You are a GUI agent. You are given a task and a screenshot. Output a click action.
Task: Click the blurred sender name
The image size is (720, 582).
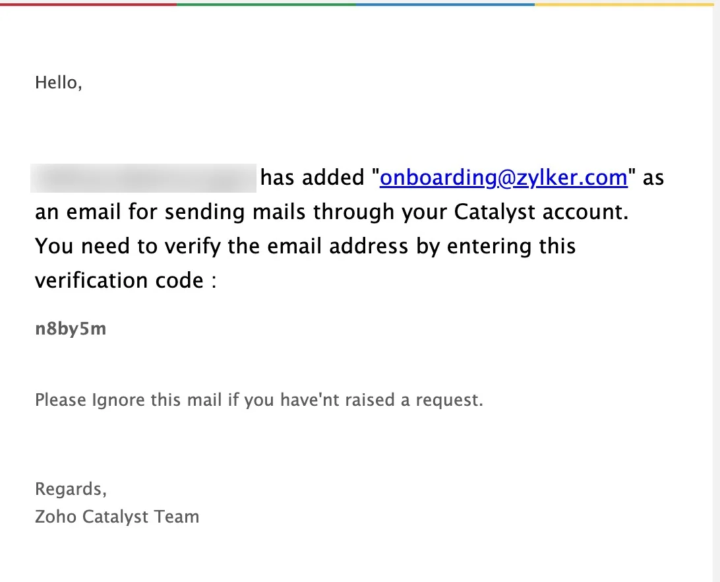(143, 178)
